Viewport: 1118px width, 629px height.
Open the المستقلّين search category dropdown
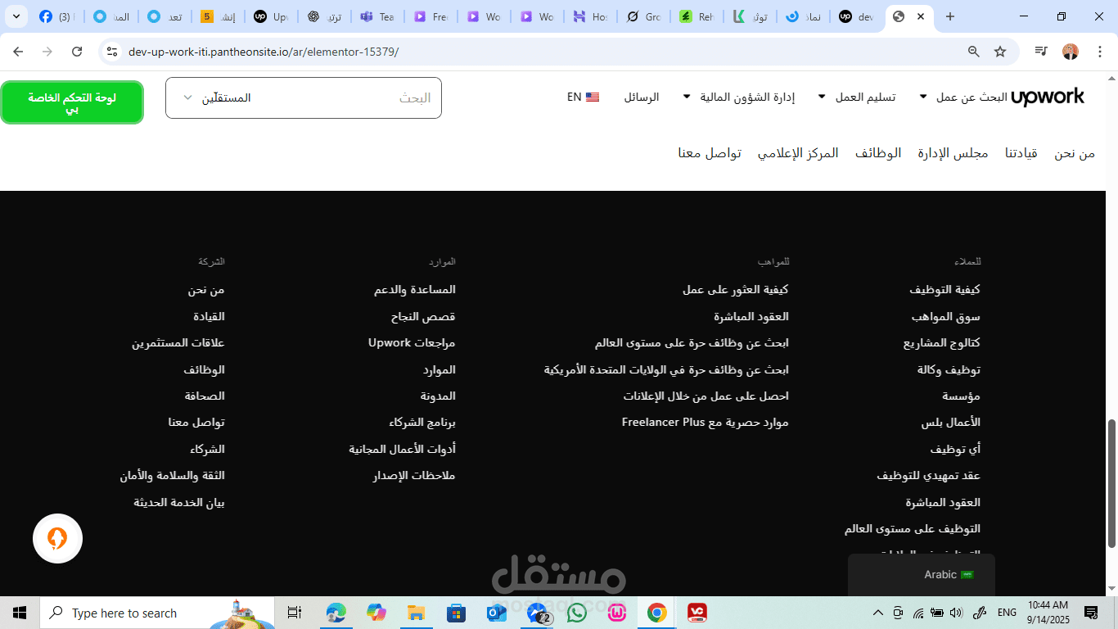pyautogui.click(x=216, y=97)
